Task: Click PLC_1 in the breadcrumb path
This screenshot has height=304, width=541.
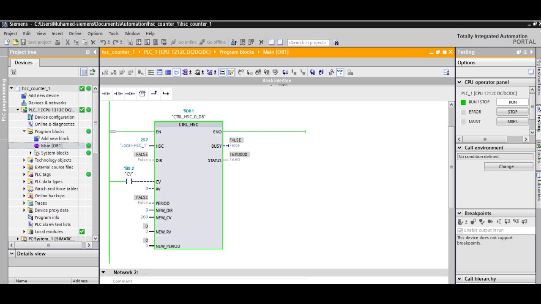Action: 177,52
